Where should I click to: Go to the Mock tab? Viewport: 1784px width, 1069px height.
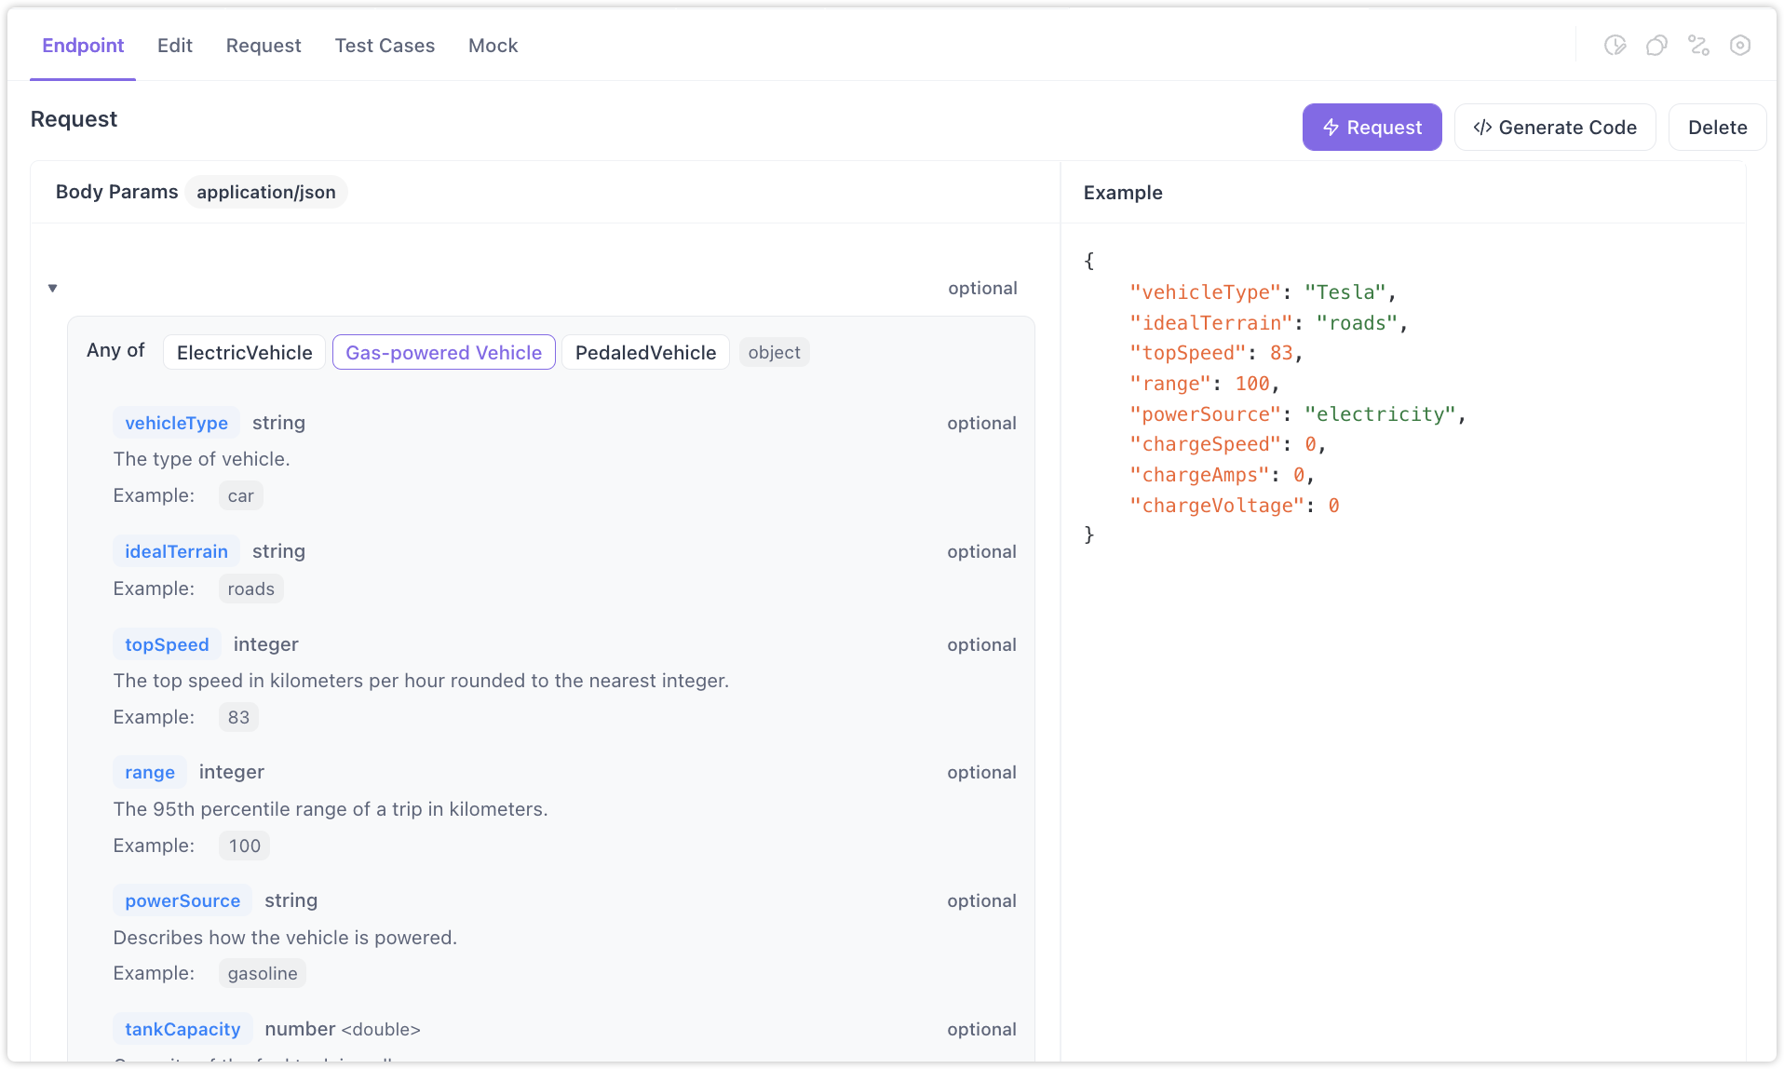tap(493, 46)
